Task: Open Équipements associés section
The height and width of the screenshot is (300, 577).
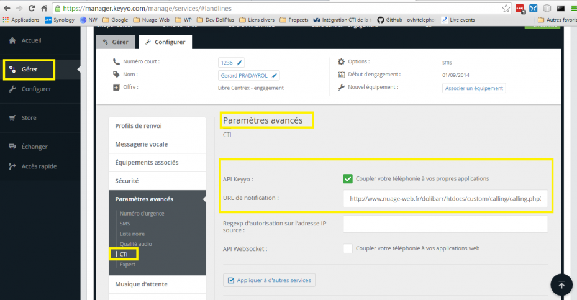Action: click(x=157, y=162)
